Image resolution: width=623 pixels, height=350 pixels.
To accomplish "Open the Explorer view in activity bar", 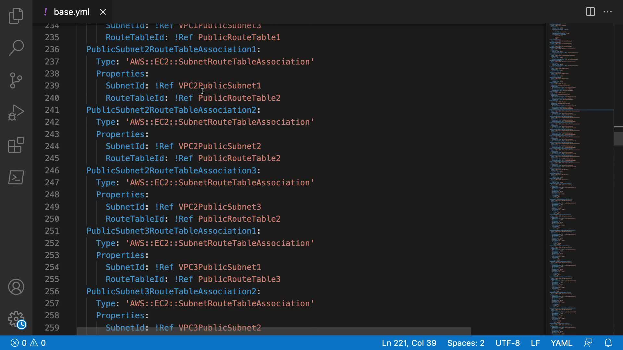I will [x=16, y=16].
